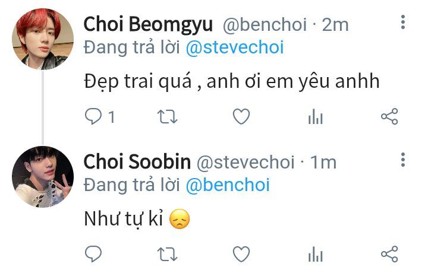Image resolution: width=428 pixels, height=267 pixels.
Task: Open Choi Soobin's profile picture
Action: (43, 177)
